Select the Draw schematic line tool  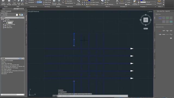26,2
